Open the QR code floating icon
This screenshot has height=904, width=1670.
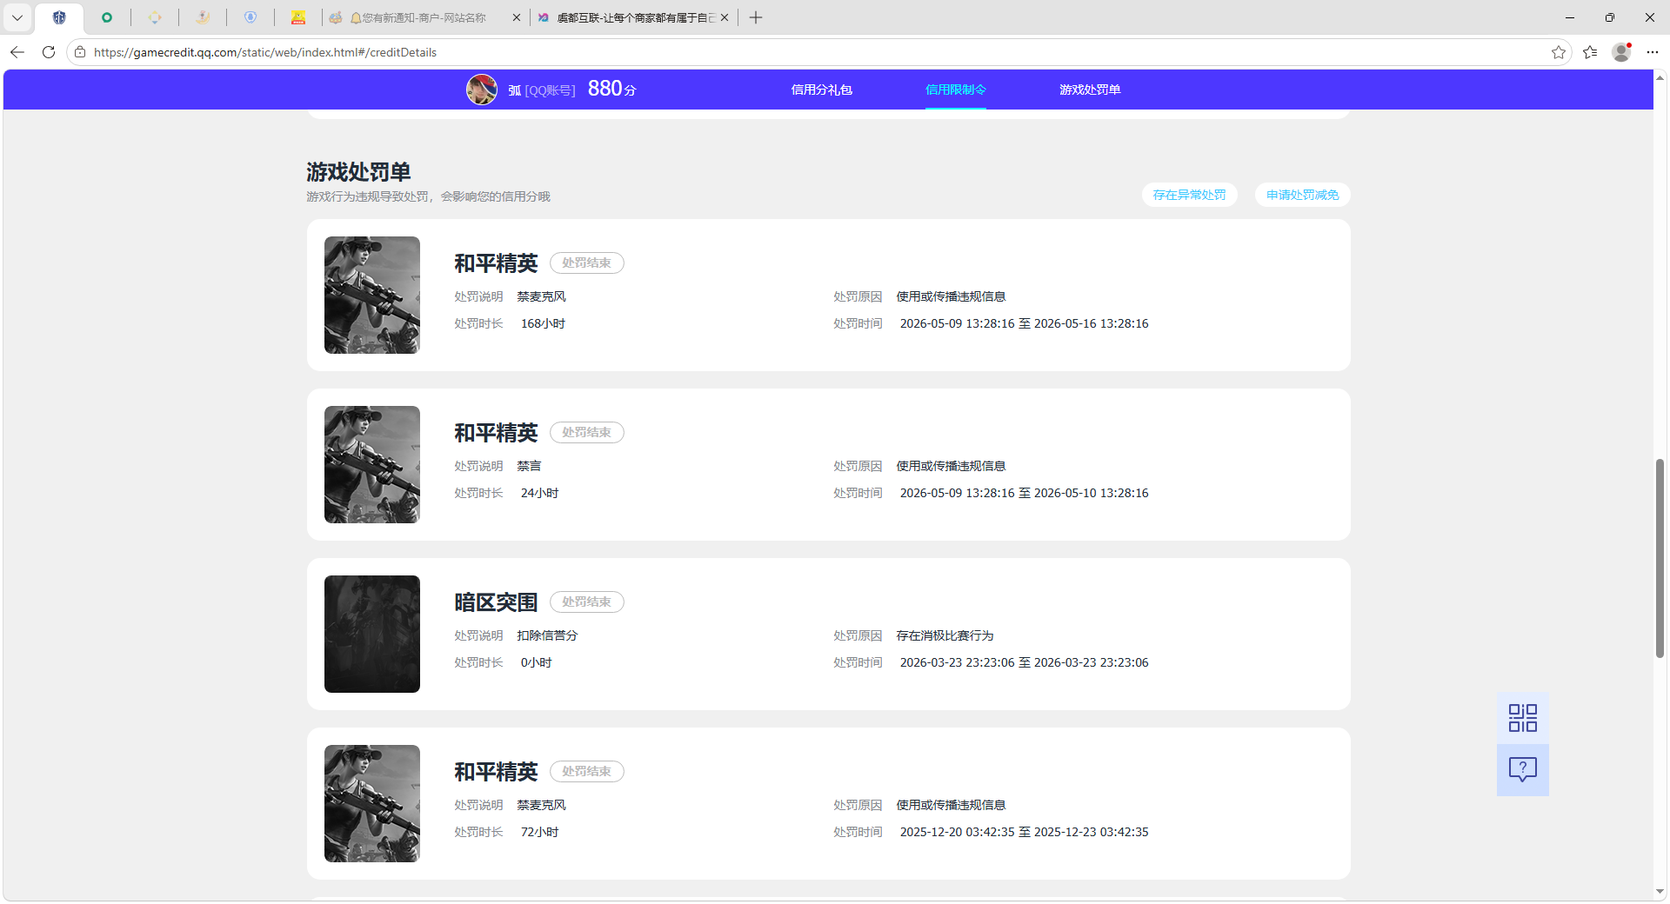point(1522,718)
